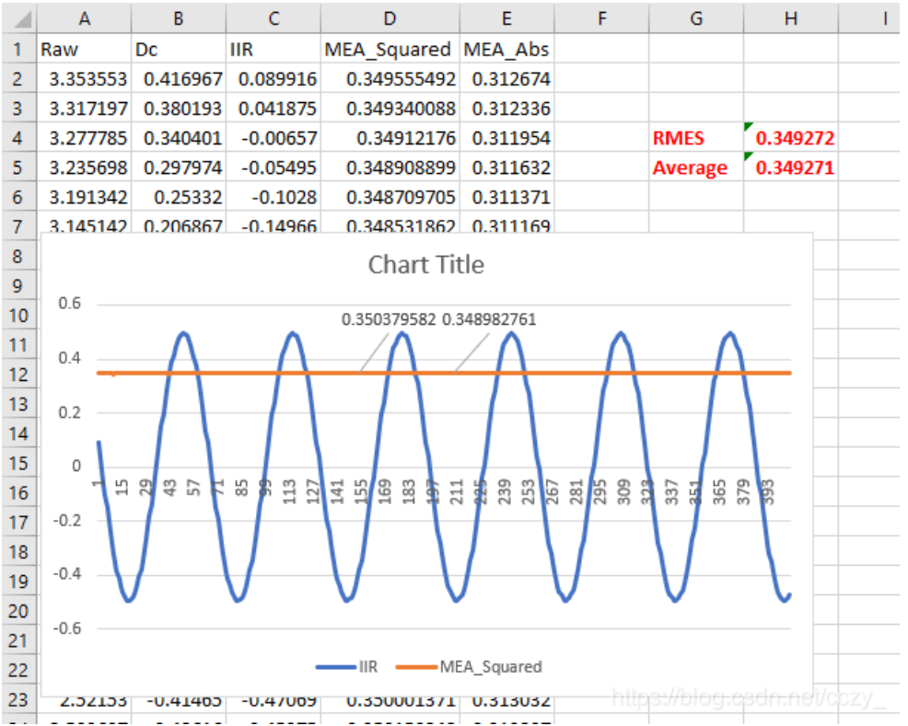This screenshot has width=908, height=726.
Task: Click row 1 header
Action: (17, 50)
